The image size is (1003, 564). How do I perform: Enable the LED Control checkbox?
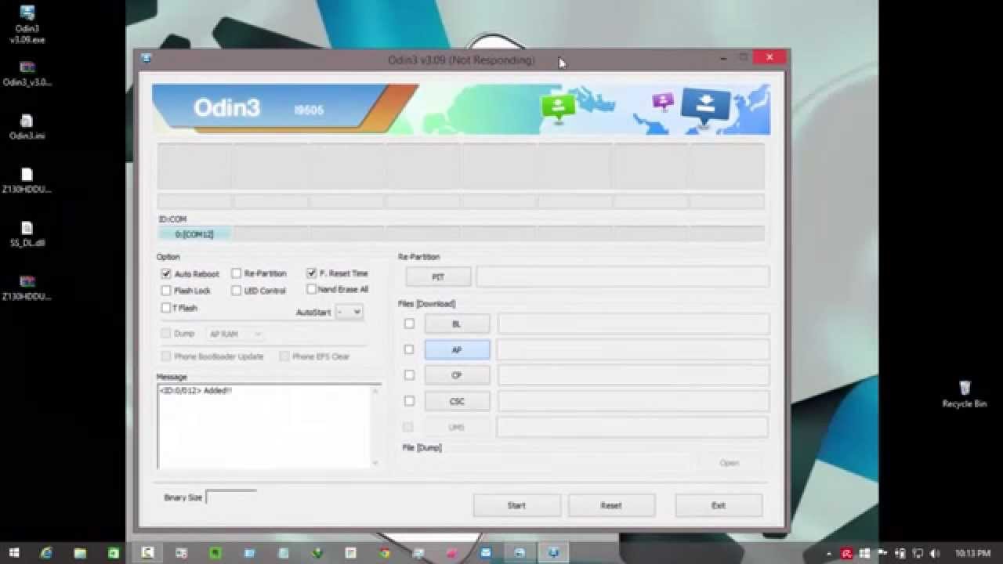point(236,291)
